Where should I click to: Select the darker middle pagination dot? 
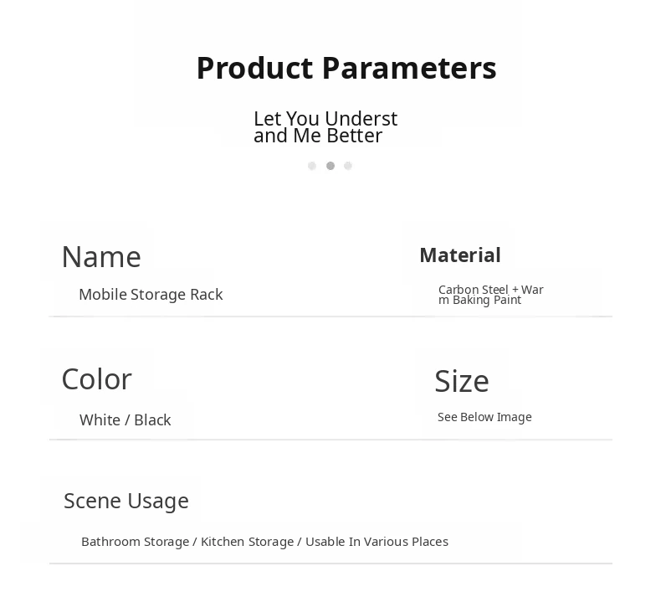point(330,166)
